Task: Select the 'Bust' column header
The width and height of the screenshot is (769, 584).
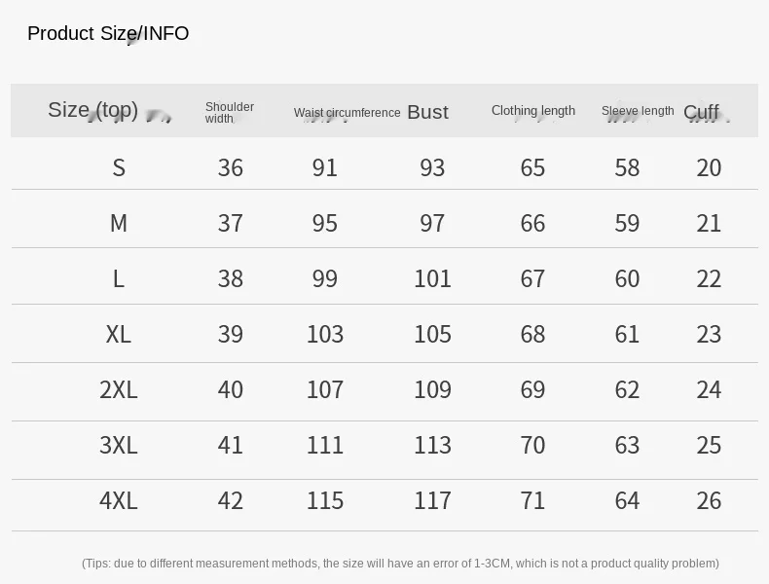Action: [x=427, y=112]
